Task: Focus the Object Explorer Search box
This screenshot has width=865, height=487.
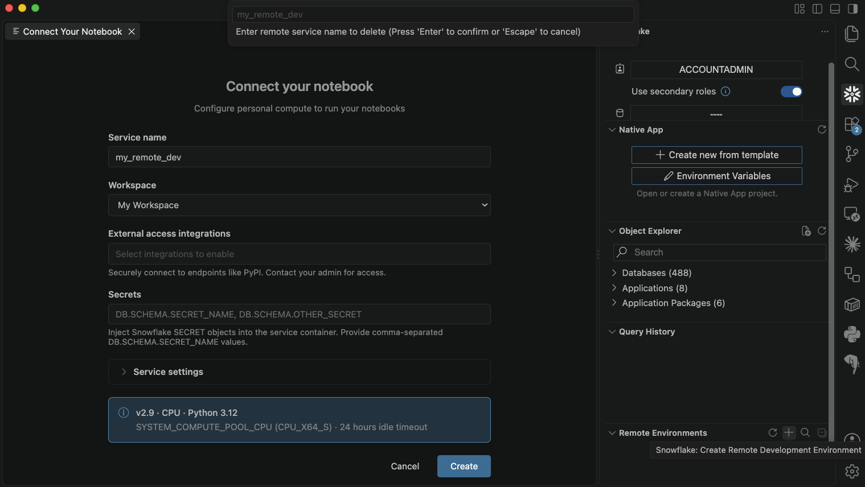Action: tap(720, 253)
